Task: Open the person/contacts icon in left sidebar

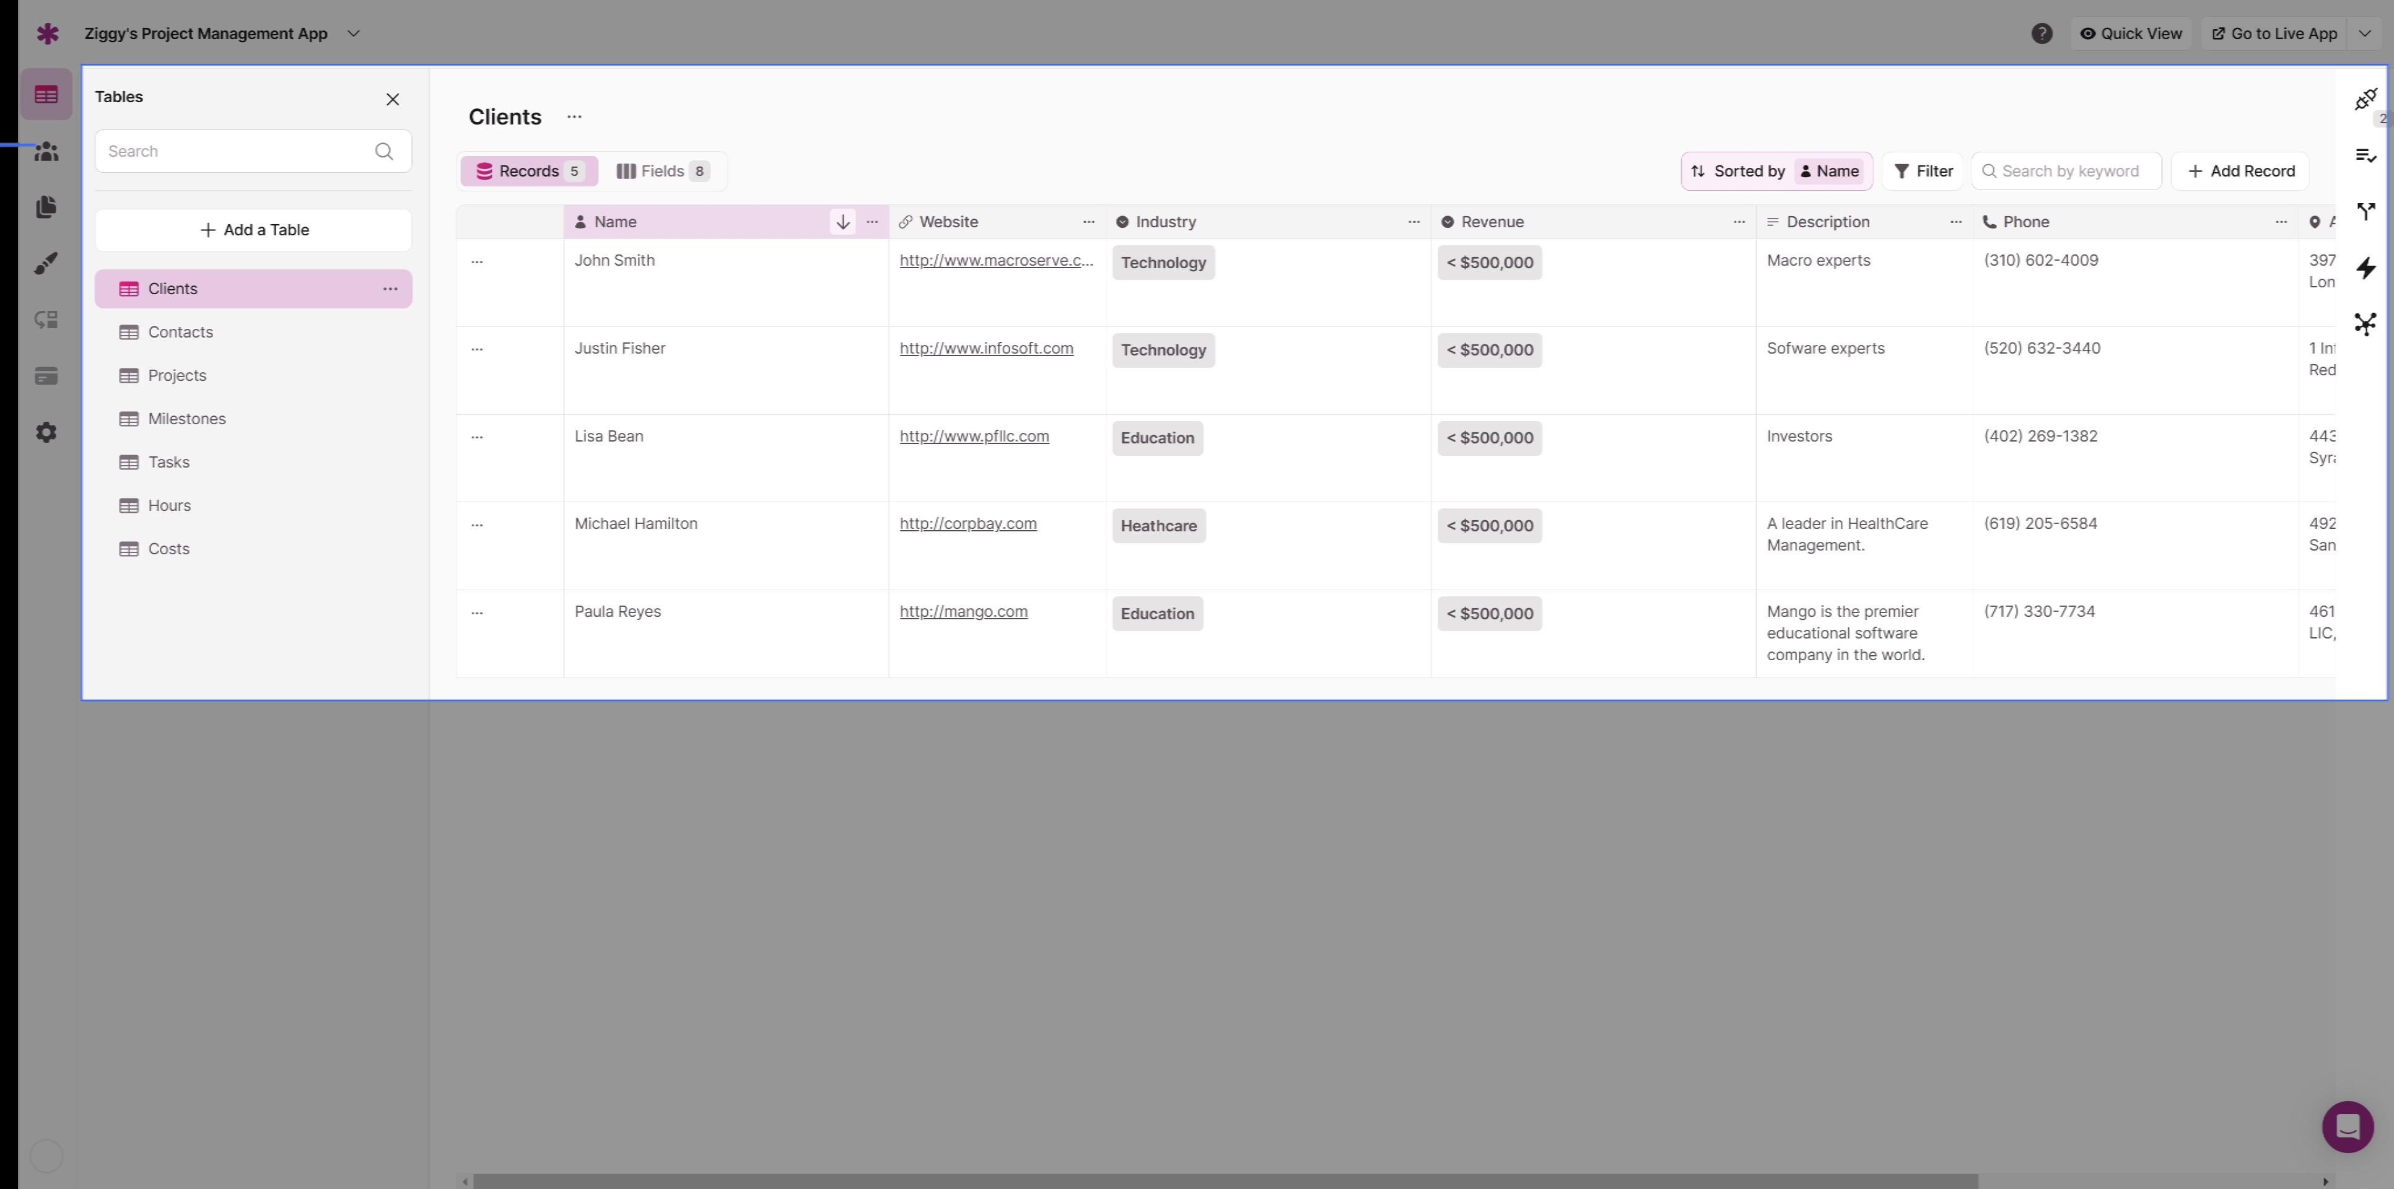Action: click(x=44, y=150)
